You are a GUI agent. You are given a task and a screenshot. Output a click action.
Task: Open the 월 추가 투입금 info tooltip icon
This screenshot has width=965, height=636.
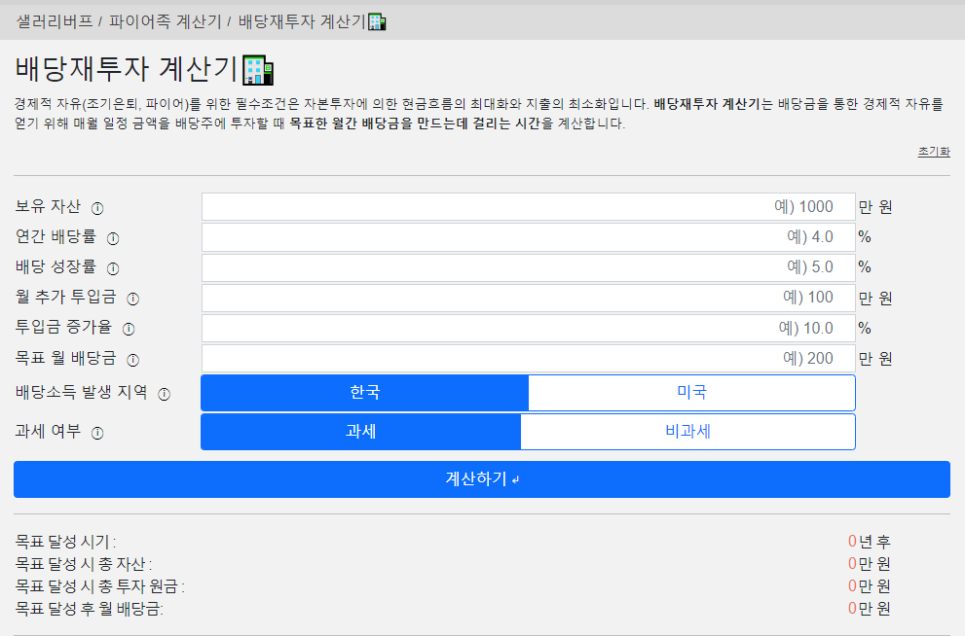pyautogui.click(x=134, y=300)
